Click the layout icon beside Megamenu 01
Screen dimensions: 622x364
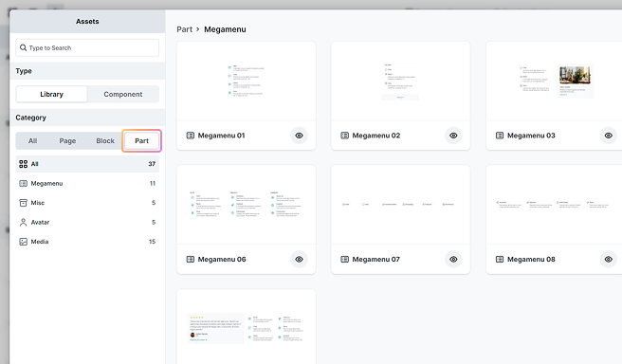click(191, 136)
